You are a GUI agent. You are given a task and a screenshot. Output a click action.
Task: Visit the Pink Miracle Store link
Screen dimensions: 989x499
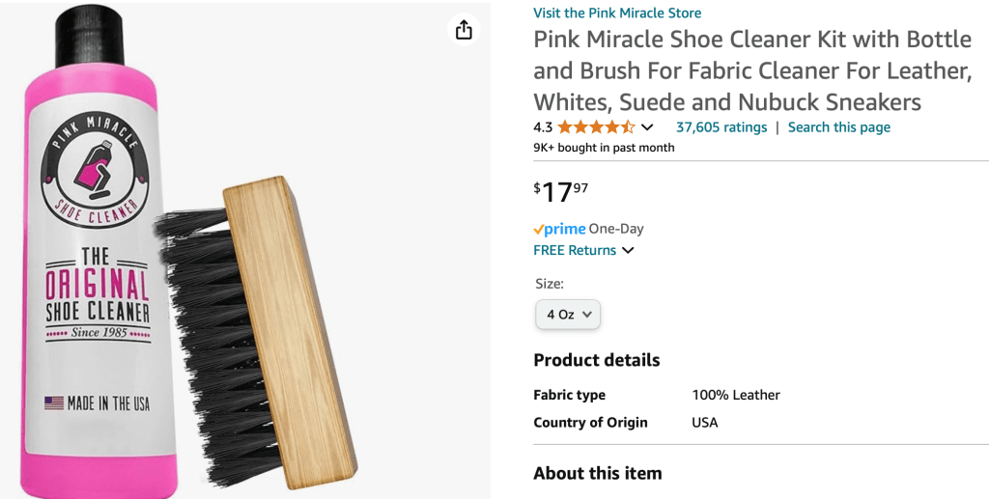617,13
